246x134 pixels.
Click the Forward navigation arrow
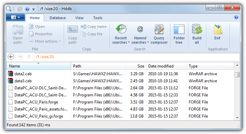(x=20, y=57)
